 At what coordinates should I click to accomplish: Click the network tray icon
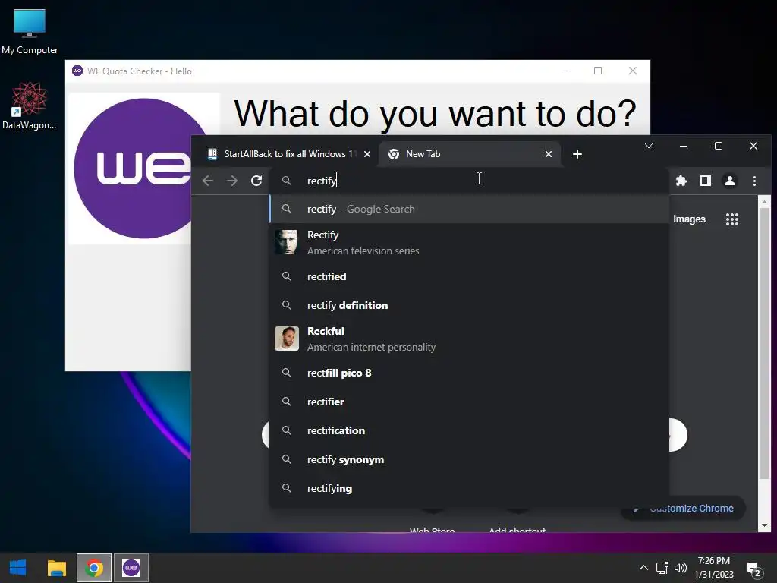(662, 568)
